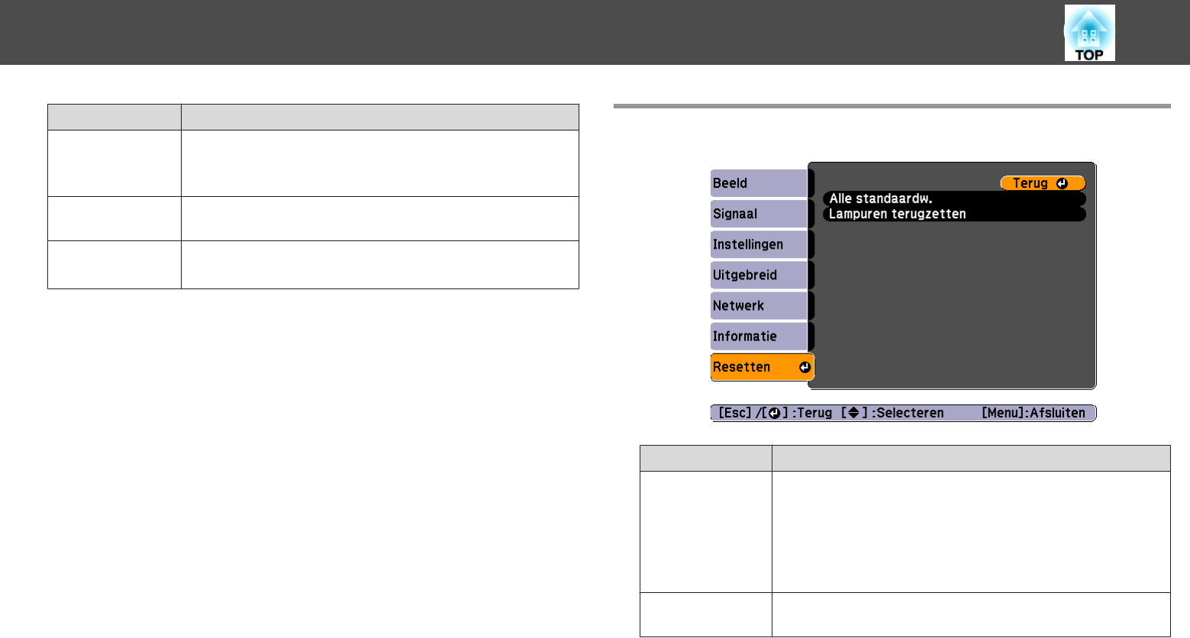Click the [Esc] Terug hint text
Image resolution: width=1190 pixels, height=638 pixels.
tap(775, 413)
